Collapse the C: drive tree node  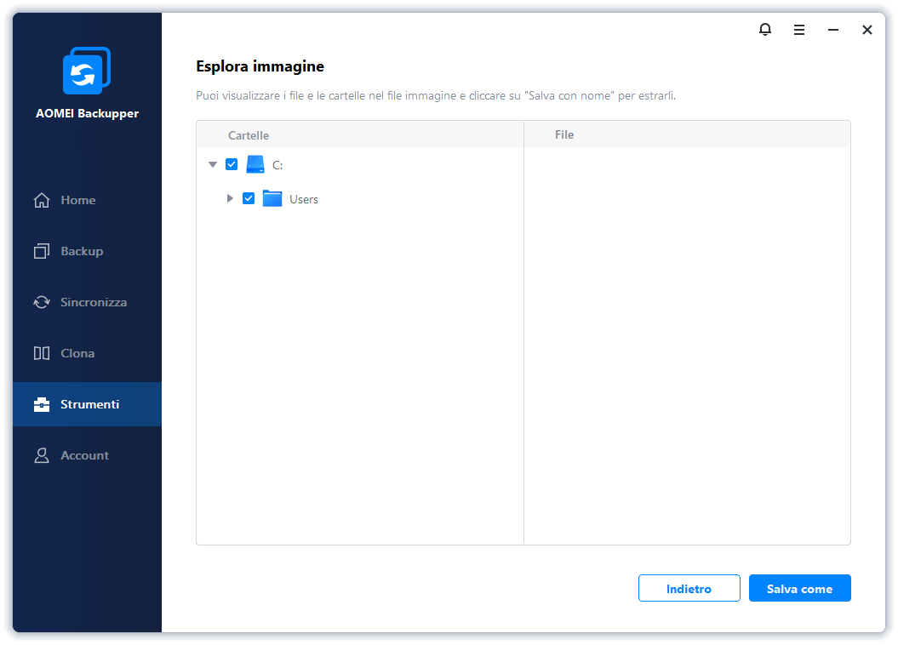coord(213,165)
